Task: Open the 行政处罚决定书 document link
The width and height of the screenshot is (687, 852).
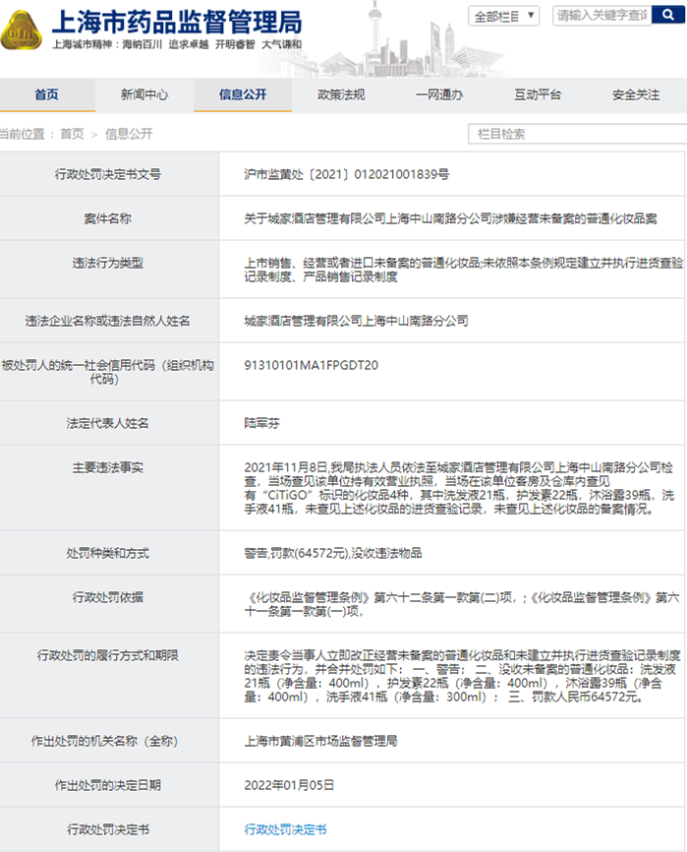Action: pos(285,829)
